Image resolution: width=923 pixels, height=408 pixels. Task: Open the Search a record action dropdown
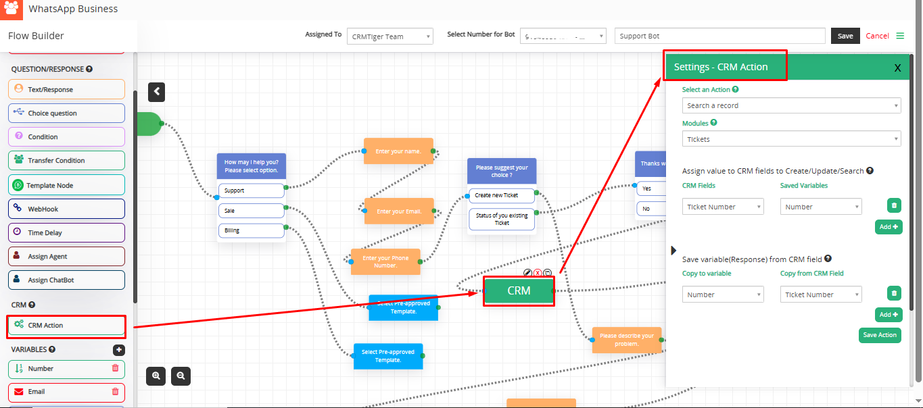[792, 105]
